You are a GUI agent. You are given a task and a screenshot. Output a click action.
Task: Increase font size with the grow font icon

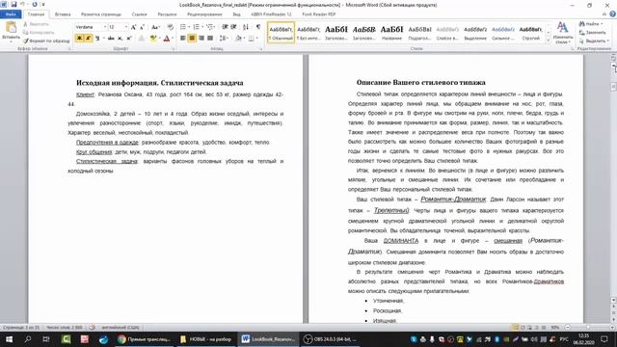133,27
